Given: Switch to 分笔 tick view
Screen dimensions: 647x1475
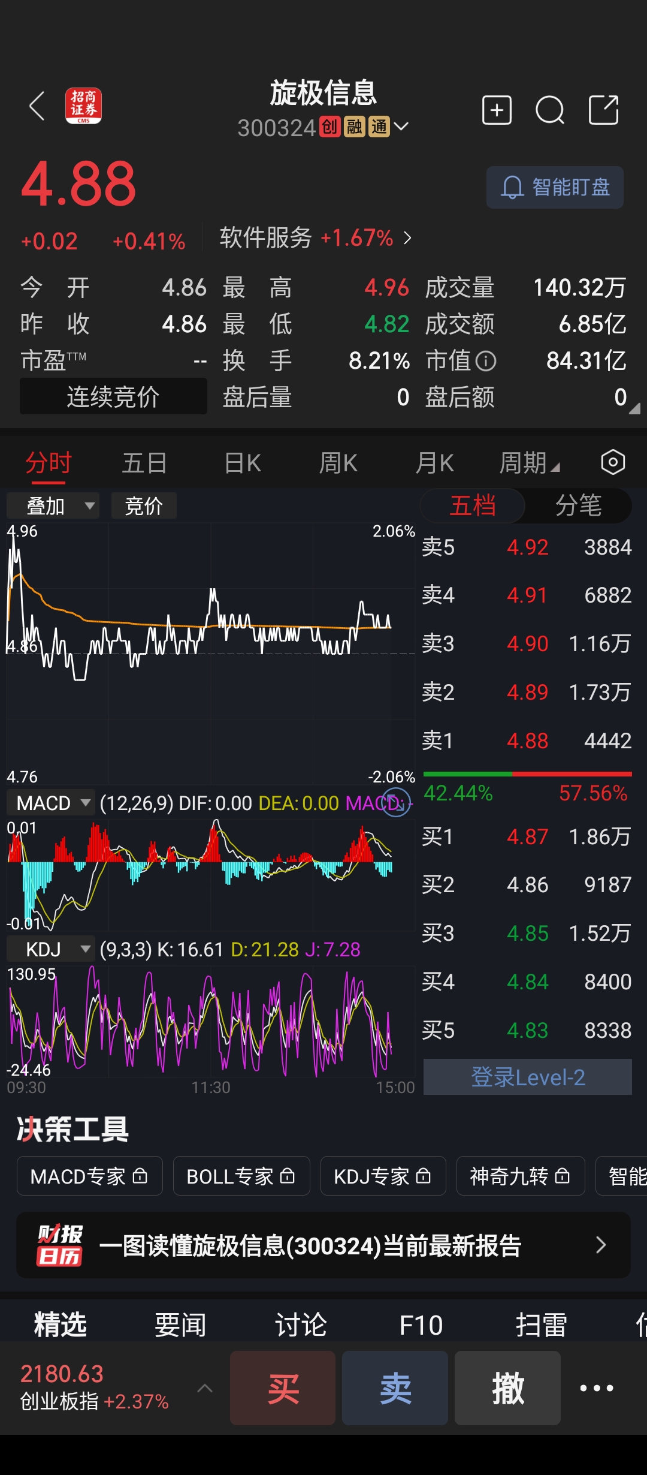Looking at the screenshot, I should (x=578, y=505).
